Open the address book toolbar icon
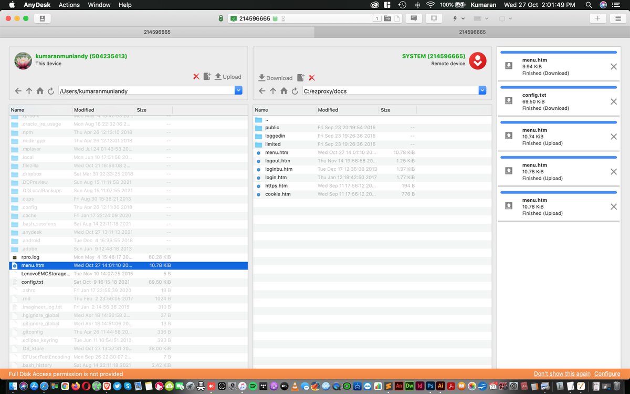The image size is (630, 394). click(x=42, y=18)
